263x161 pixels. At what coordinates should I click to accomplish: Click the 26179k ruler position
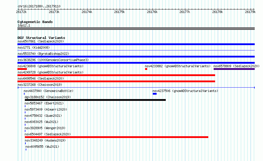250,12
